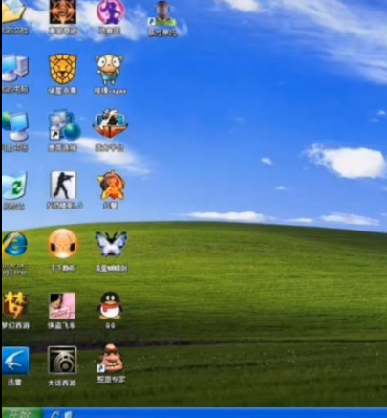The image size is (387, 418).
Task: Open the Recycle Bin icon
Action: (x=14, y=186)
